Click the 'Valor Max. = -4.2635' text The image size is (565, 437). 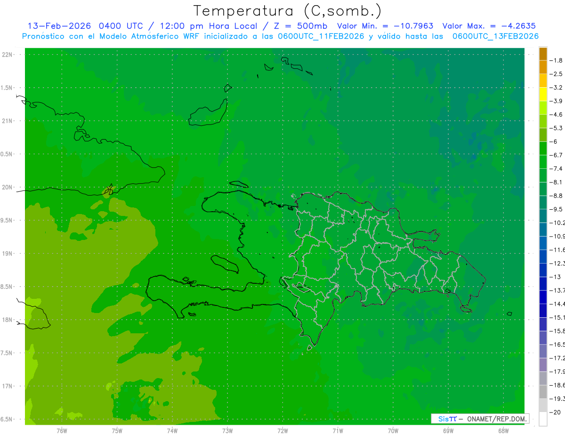tap(489, 26)
